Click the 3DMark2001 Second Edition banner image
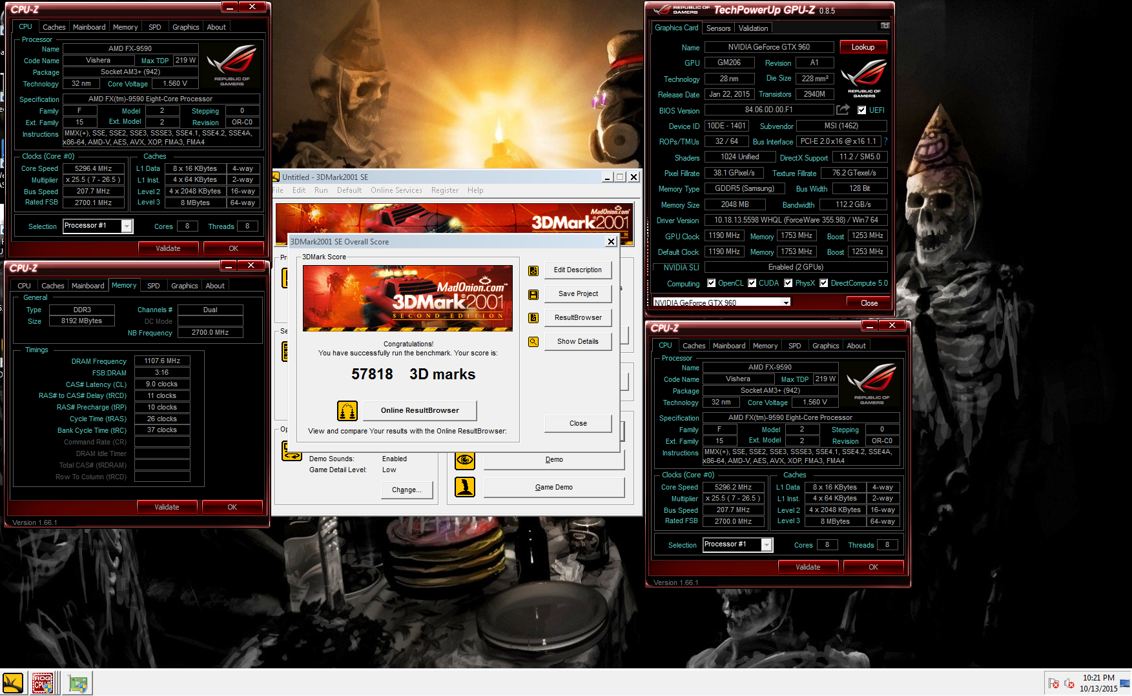Screen dimensions: 1132x696 (x=407, y=298)
